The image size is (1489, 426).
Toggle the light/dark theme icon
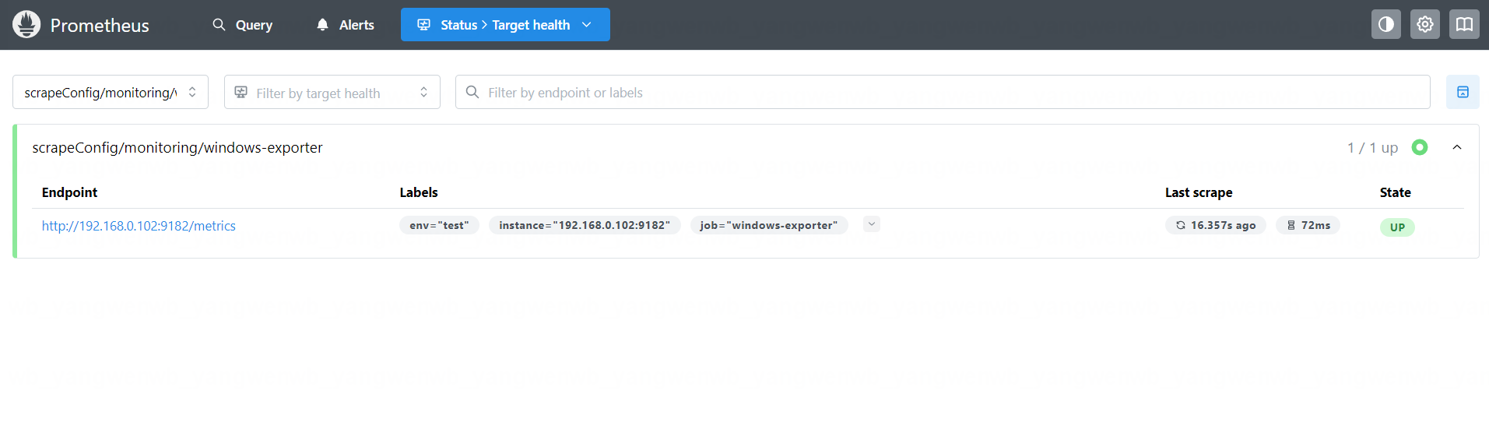pos(1385,25)
